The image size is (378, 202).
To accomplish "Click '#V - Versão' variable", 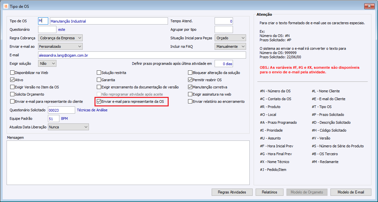I will [x=321, y=138].
